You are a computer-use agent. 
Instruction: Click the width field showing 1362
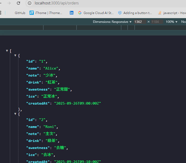coord(140,22)
